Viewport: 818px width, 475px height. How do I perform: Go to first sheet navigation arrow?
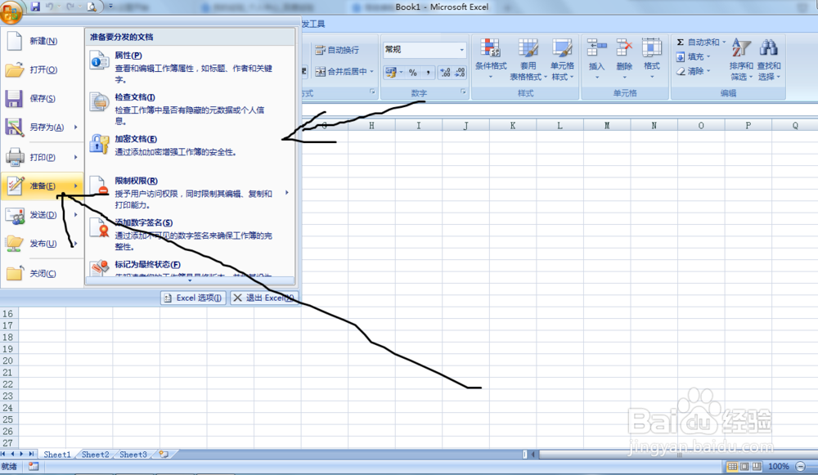pos(3,454)
